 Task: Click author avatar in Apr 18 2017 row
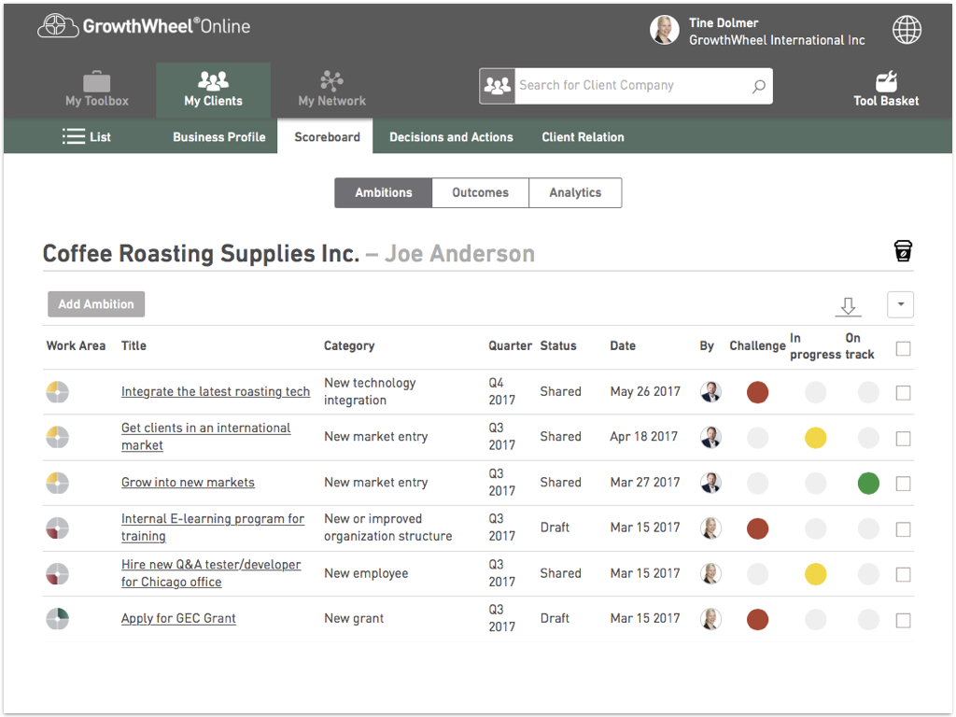point(710,437)
